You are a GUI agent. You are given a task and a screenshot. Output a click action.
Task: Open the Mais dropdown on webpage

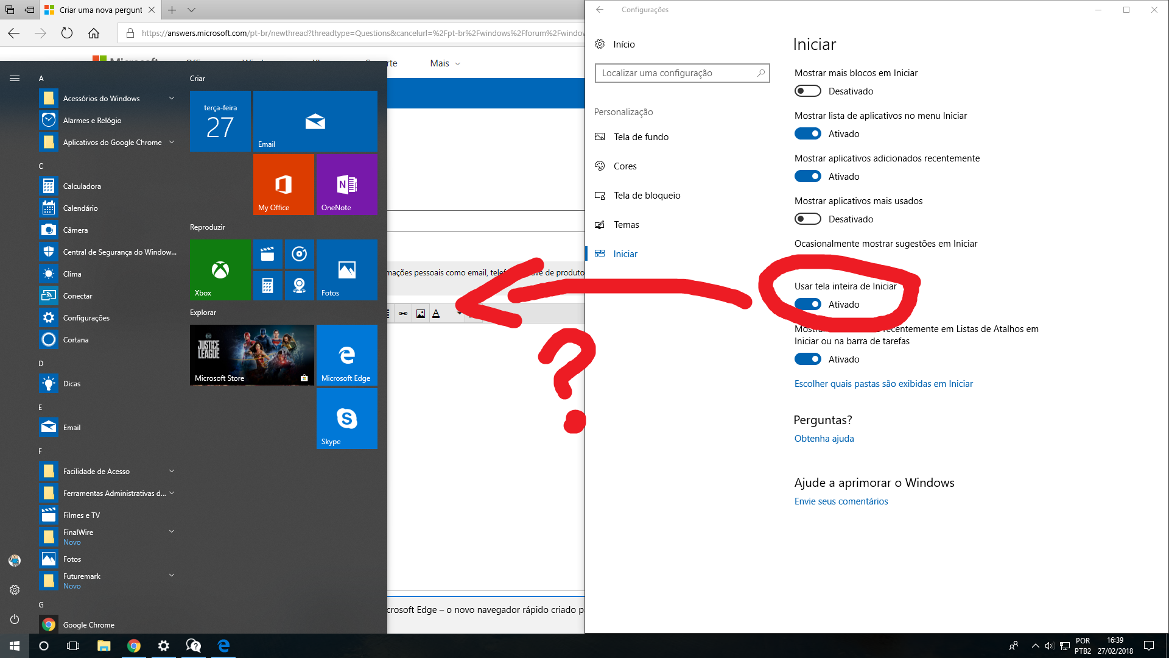[x=445, y=63]
